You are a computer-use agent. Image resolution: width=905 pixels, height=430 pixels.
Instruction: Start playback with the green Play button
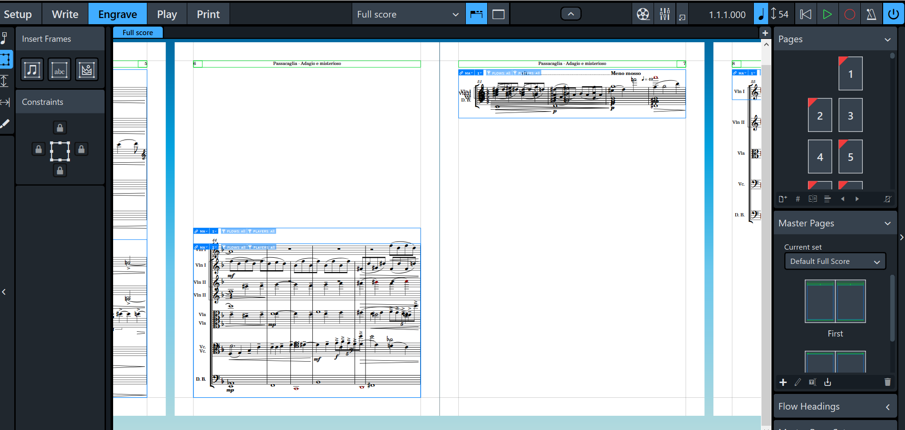click(828, 14)
